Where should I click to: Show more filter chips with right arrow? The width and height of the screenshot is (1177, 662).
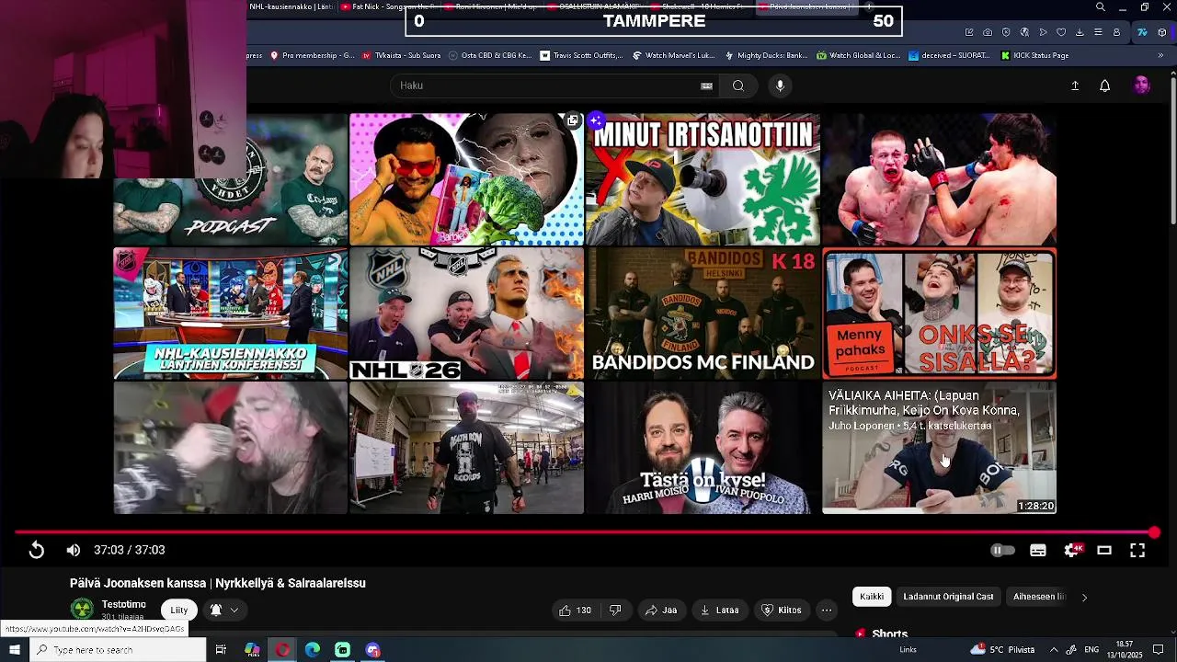click(x=1084, y=598)
